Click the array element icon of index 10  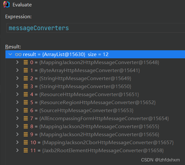pyautogui.click(x=26, y=143)
